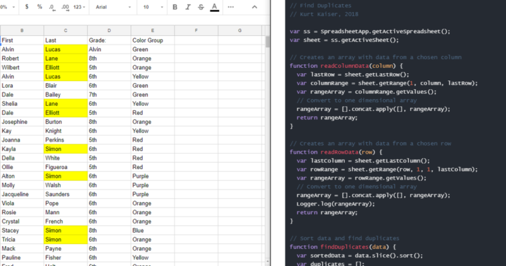Select column C header
Viewport: 506px width, 266px height.
click(65, 31)
